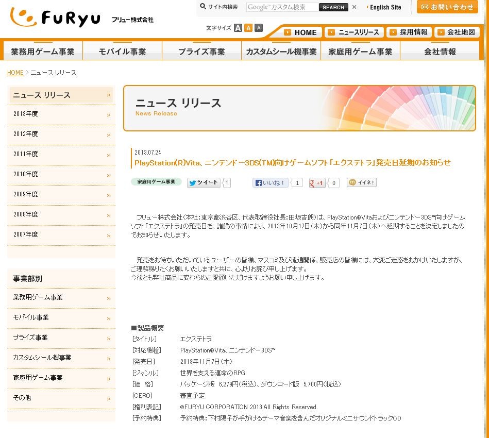Open sidebar 家庭用ゲーム事業 category
Viewport: 489px width, 438px height.
point(61,378)
